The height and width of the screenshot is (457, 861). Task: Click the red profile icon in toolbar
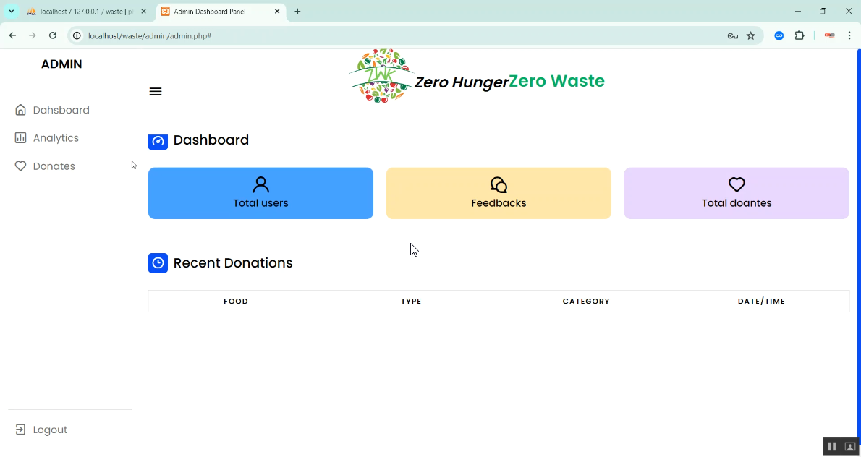[x=830, y=35]
